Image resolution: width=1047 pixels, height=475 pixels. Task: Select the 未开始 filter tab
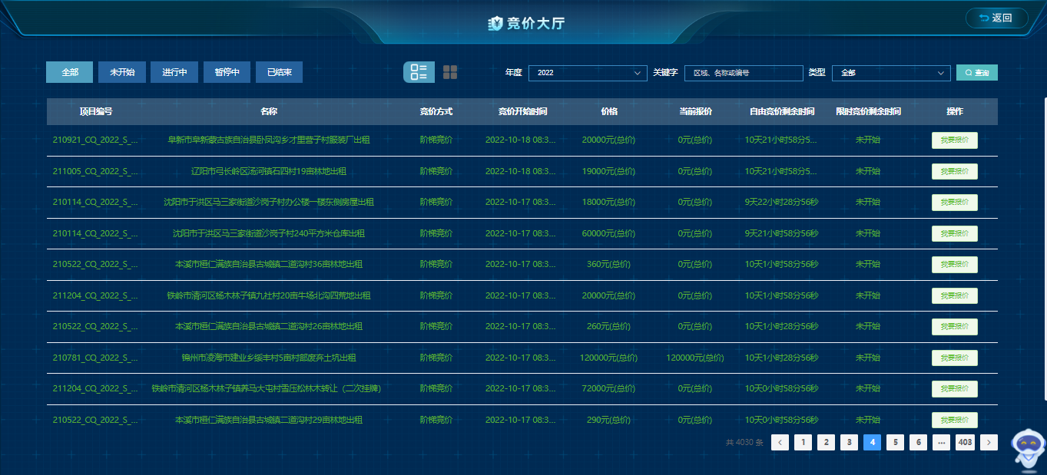click(122, 72)
